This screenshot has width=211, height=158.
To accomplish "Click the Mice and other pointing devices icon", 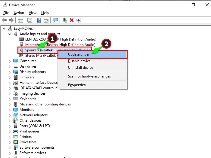I will 16,104.
